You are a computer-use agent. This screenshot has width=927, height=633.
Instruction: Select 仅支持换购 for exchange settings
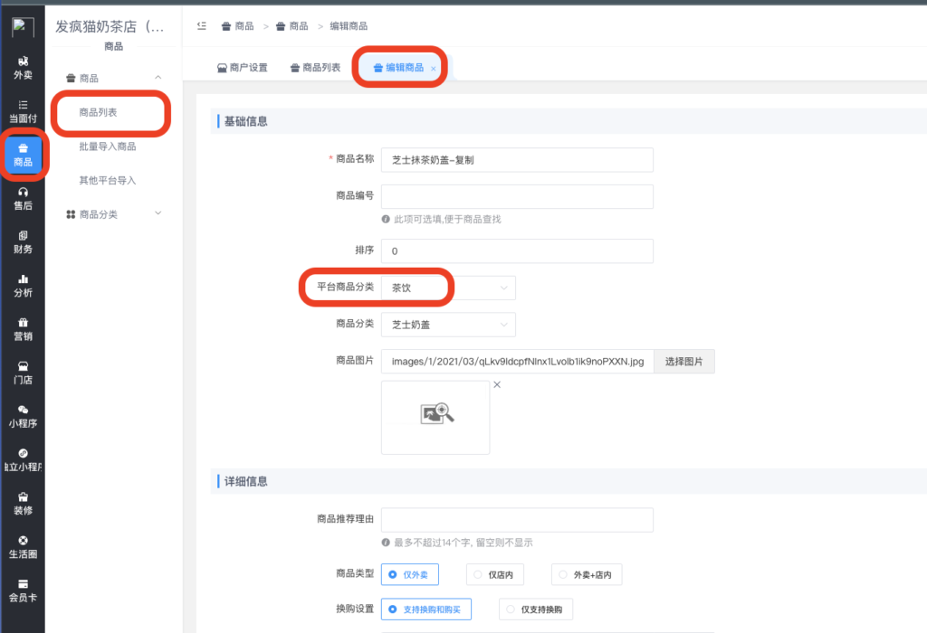click(x=537, y=609)
